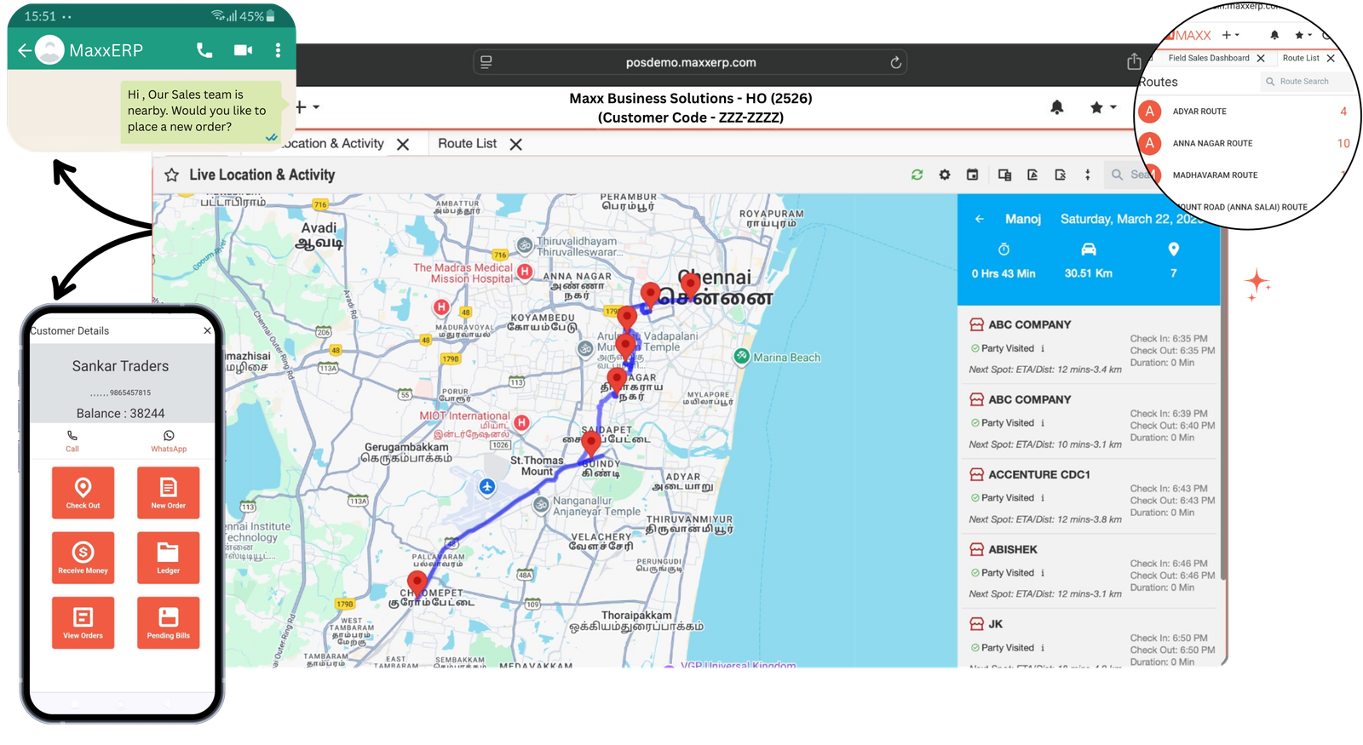Open the calendar date picker icon
Viewport: 1363px width, 745px height.
tap(972, 175)
